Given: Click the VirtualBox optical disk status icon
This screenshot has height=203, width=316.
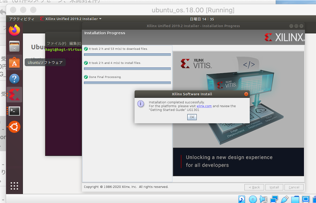Looking at the screenshot, I should coord(253,199).
